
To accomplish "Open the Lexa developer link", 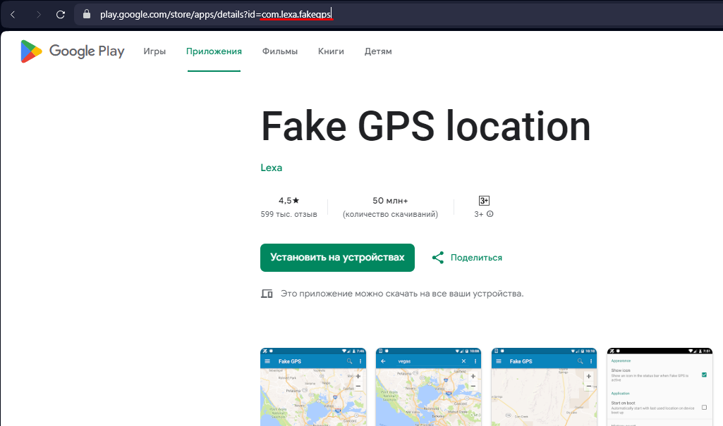I will click(x=272, y=168).
